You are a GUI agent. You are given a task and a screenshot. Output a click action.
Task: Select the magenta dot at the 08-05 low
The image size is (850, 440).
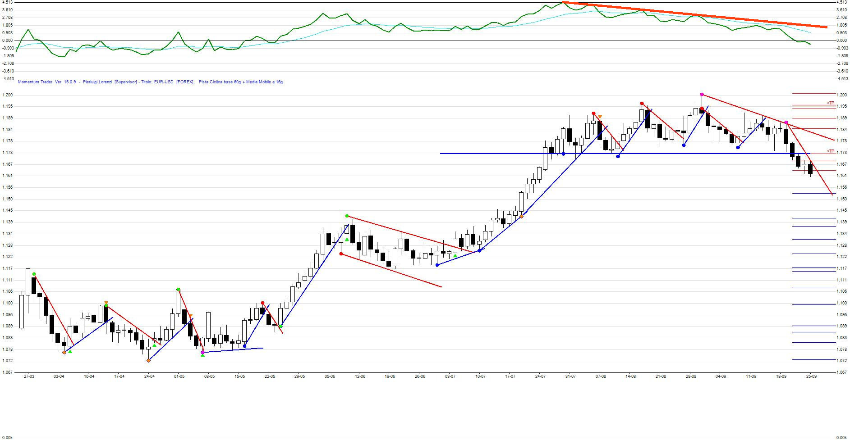pyautogui.click(x=202, y=352)
